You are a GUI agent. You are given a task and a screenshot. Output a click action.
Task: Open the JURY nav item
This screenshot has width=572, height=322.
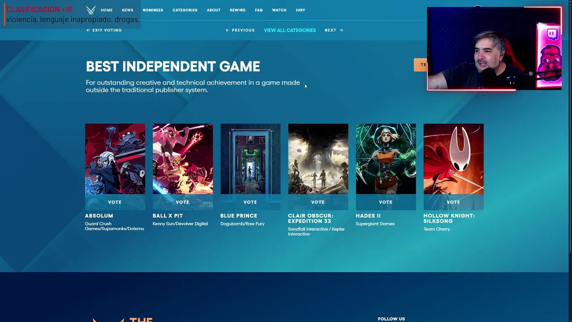[300, 10]
